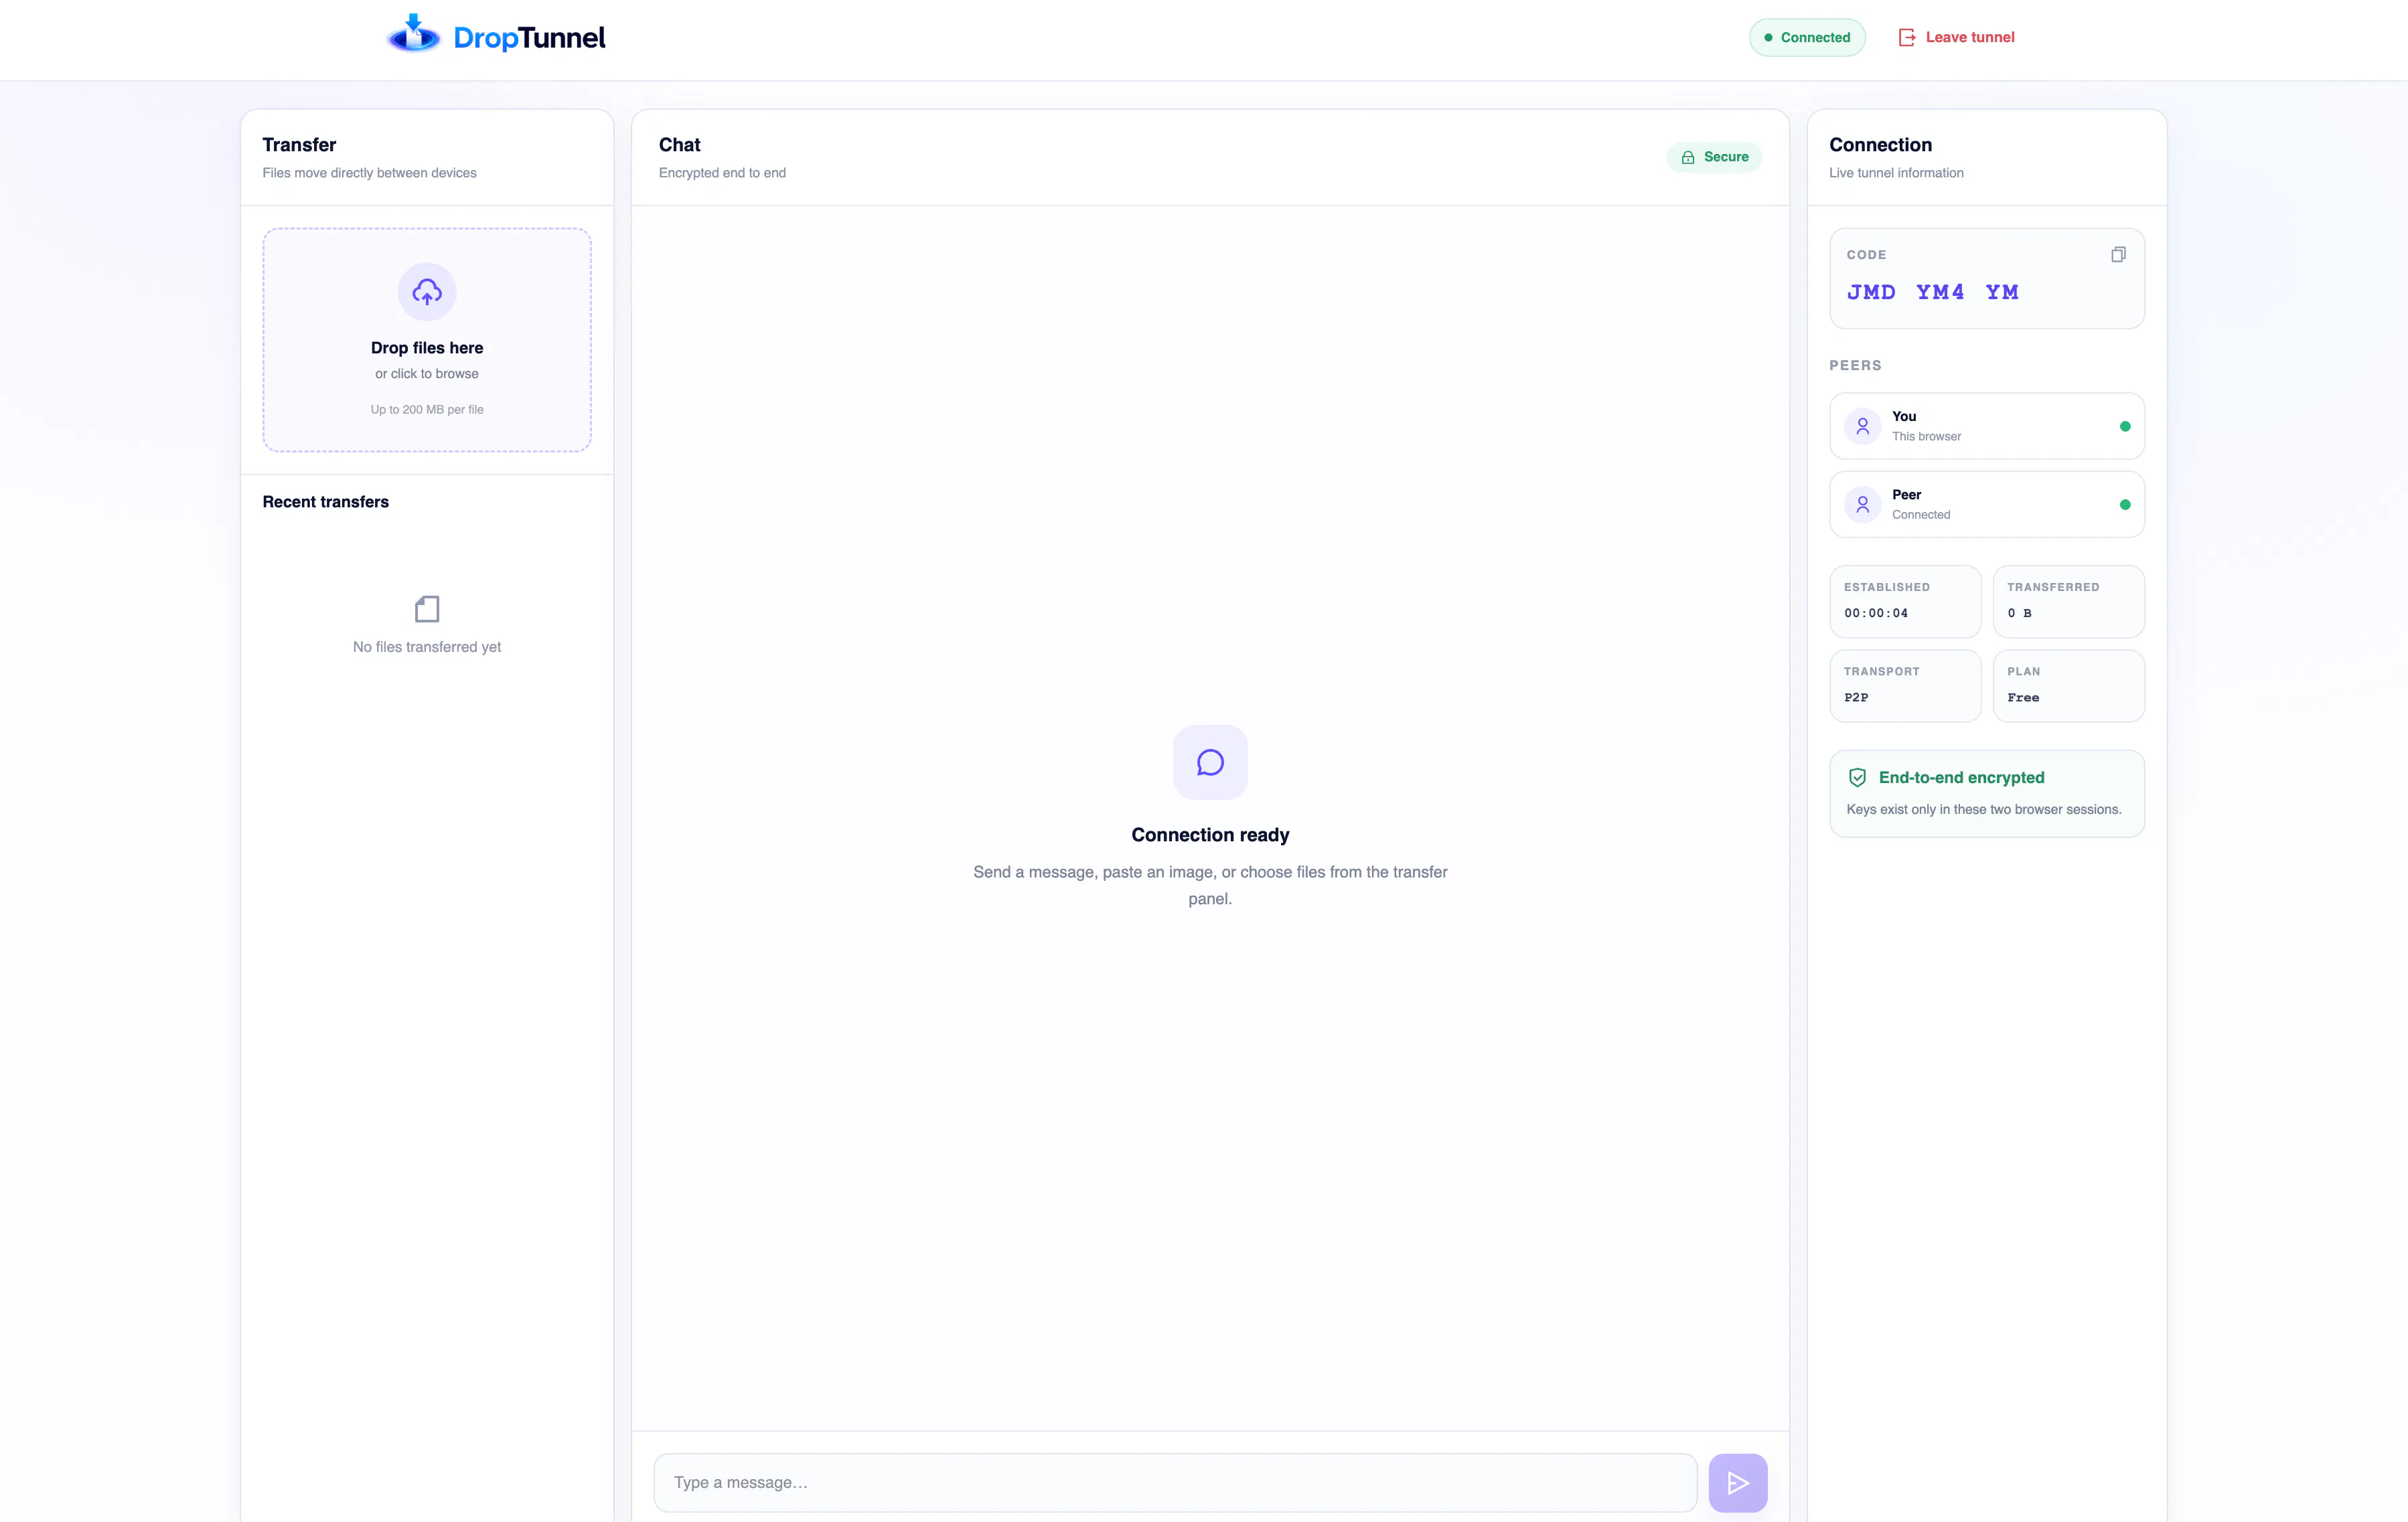Click the Live tunnel information subtitle
This screenshot has height=1522, width=2408.
click(1896, 173)
